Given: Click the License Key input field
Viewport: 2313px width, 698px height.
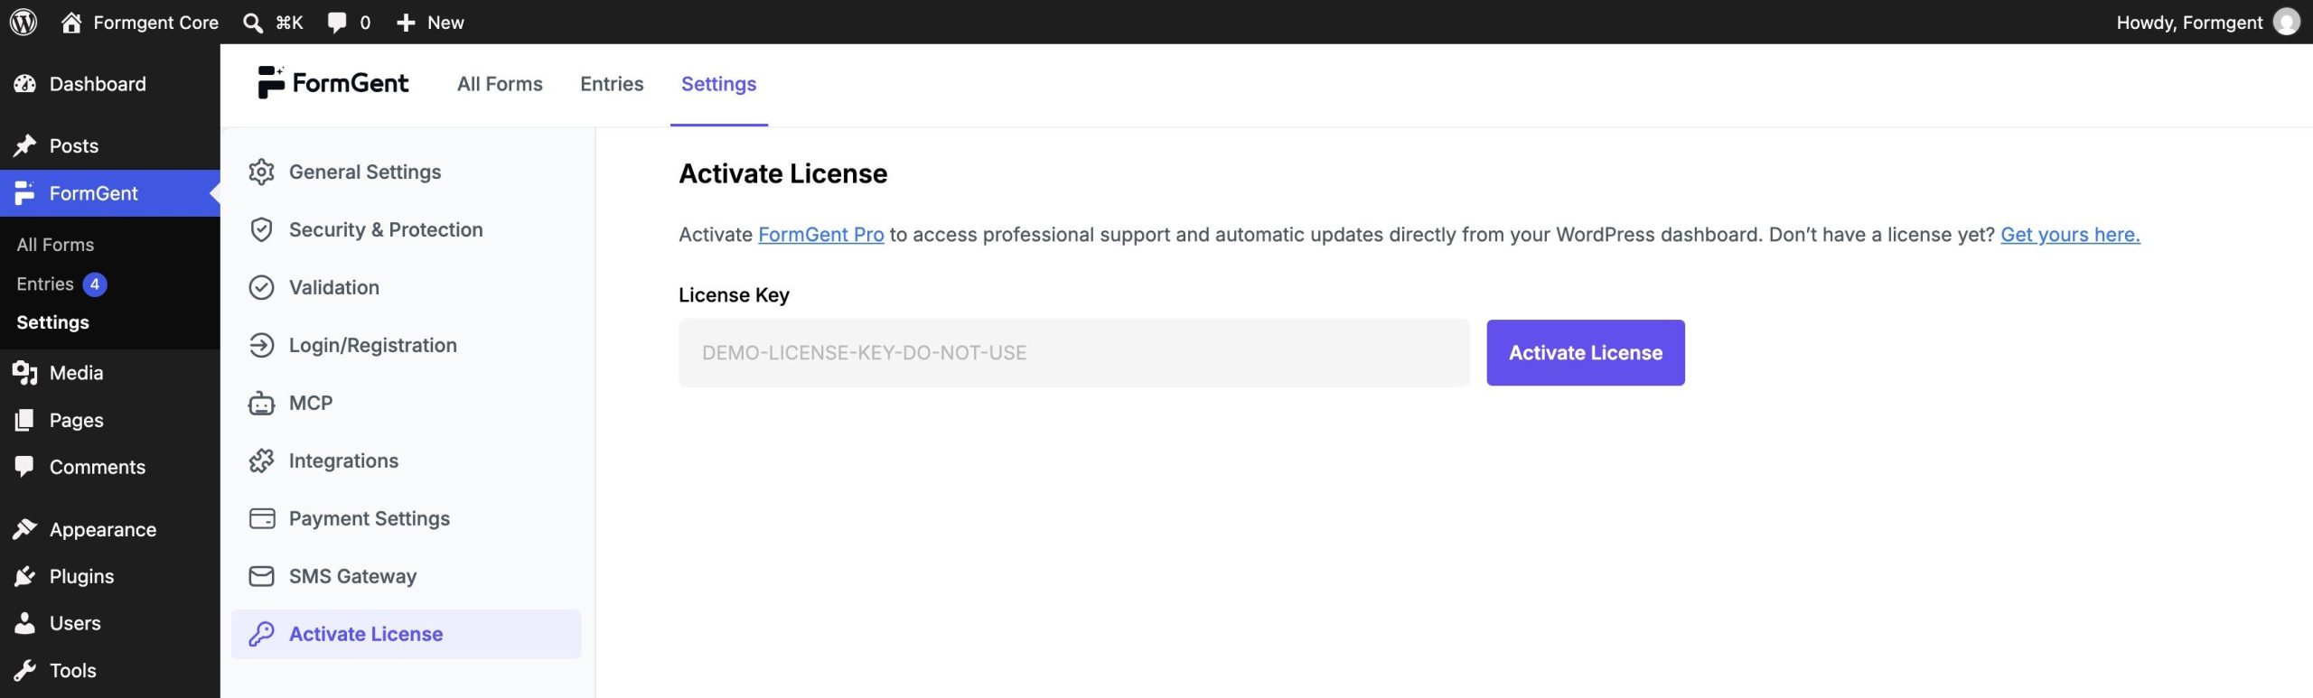Looking at the screenshot, I should pyautogui.click(x=1073, y=353).
